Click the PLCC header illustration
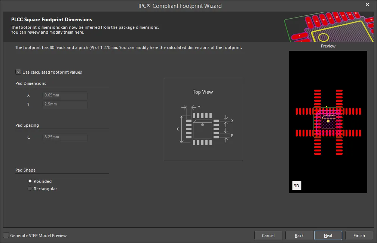Viewport: 377px width, 243px height. (x=329, y=27)
